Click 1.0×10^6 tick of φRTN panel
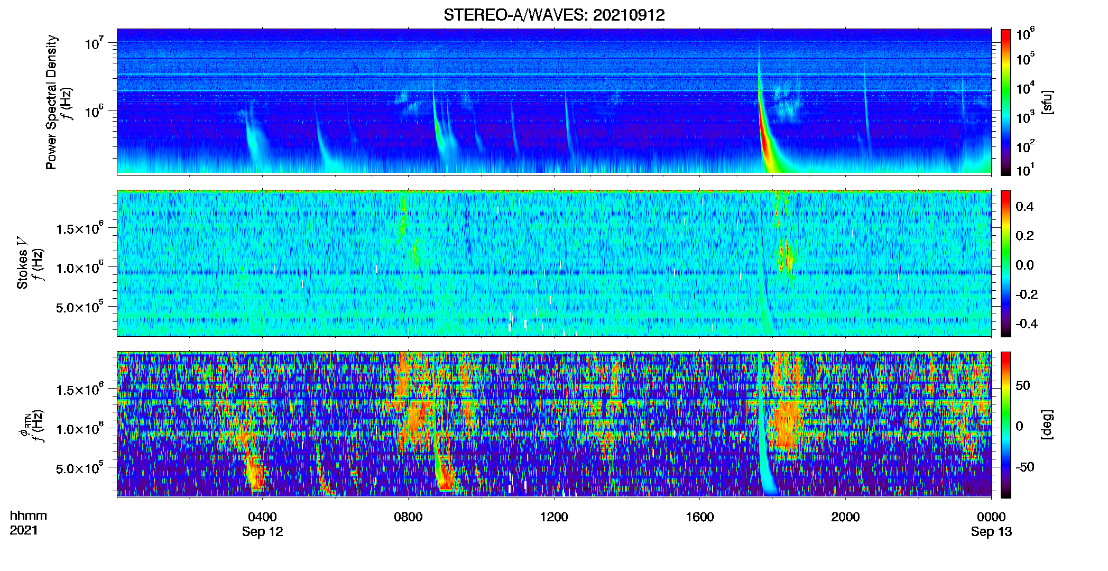Screen dimensions: 1108x571 tap(80, 428)
